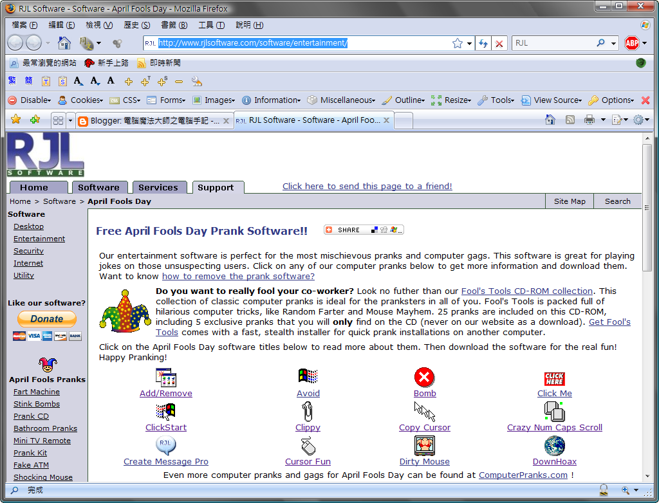Open the Fool's Tools CD-ROM collection link

click(527, 291)
